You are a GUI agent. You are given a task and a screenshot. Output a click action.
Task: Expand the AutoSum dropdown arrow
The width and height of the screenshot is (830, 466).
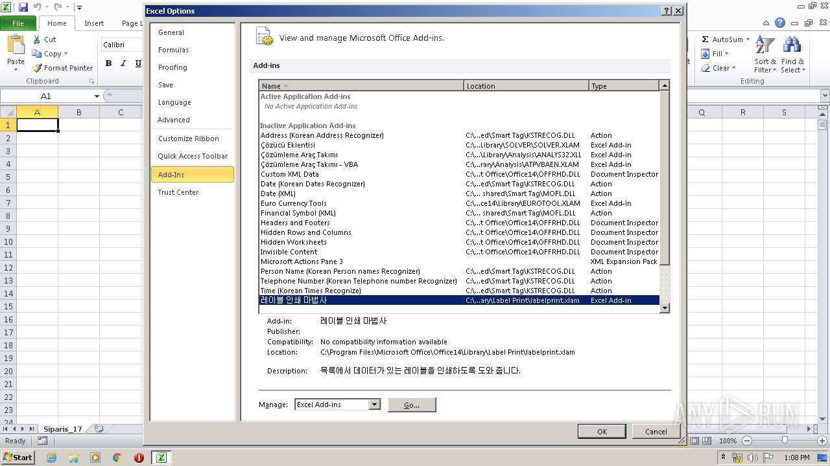(748, 39)
